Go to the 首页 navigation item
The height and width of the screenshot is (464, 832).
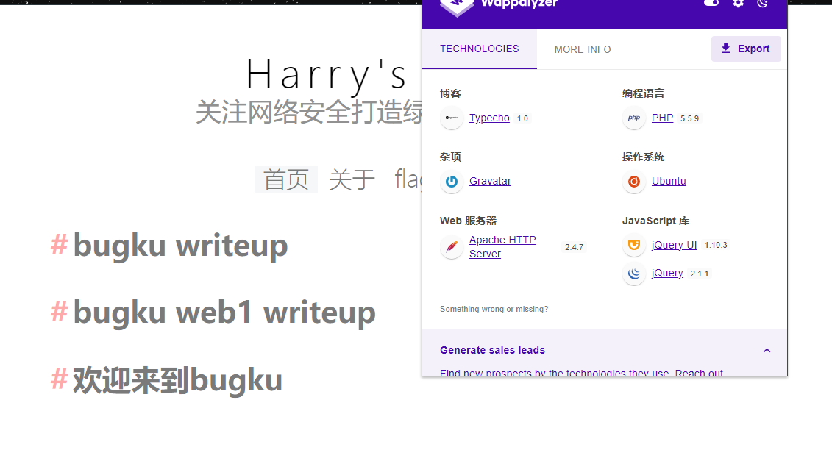(x=286, y=179)
